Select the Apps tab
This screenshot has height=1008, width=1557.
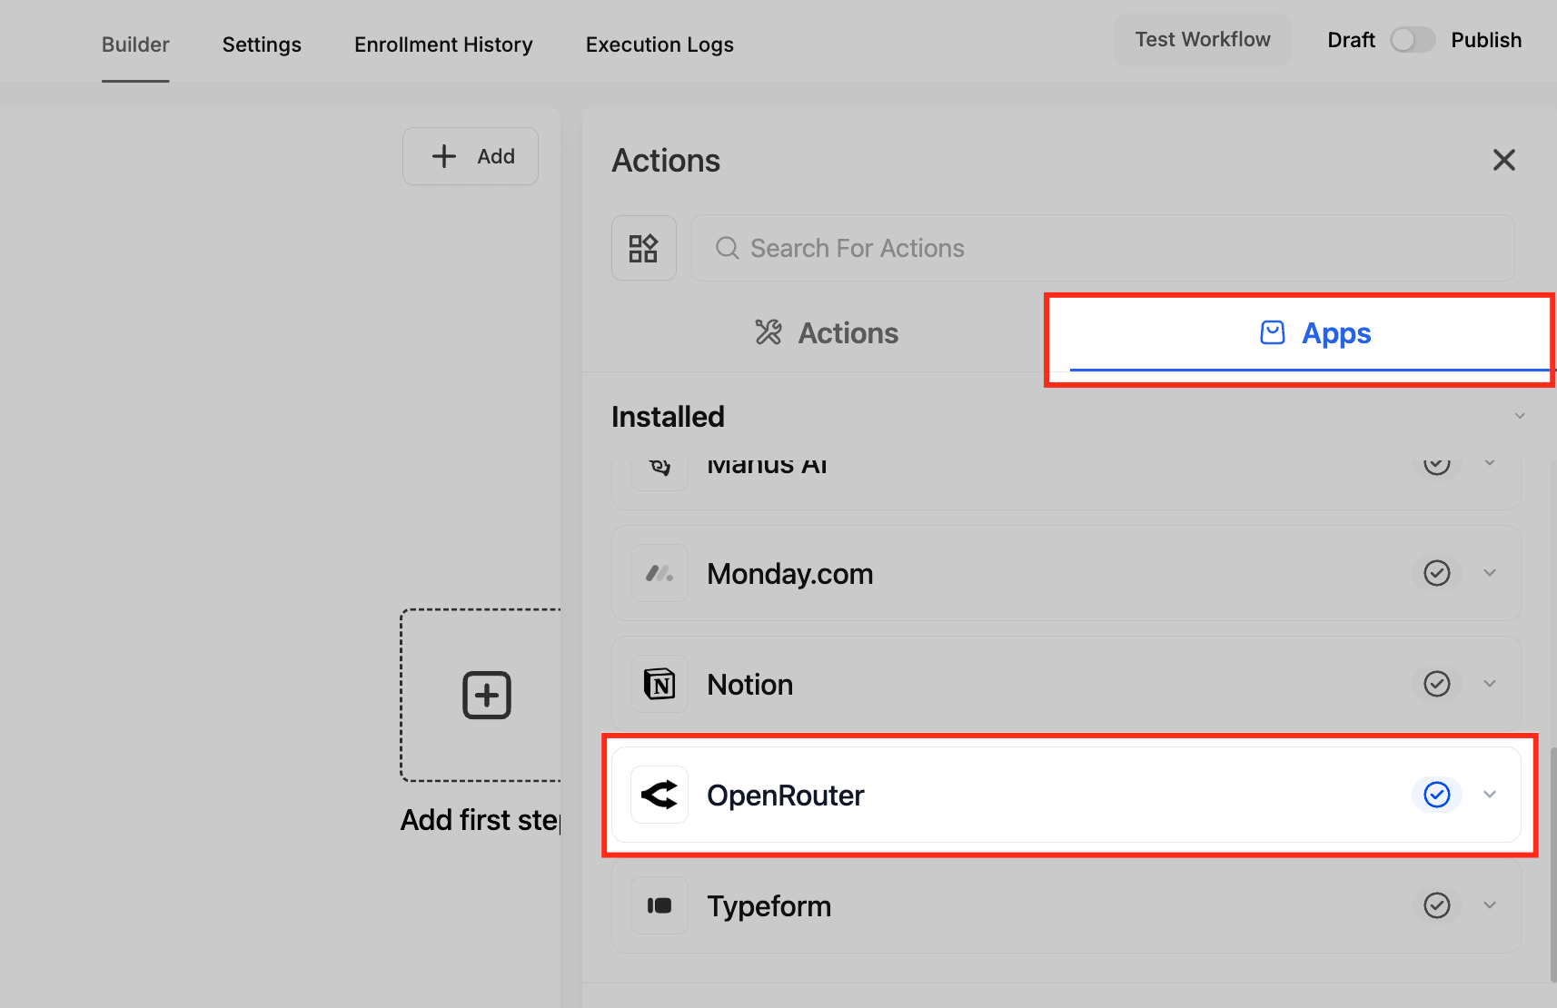(x=1314, y=333)
